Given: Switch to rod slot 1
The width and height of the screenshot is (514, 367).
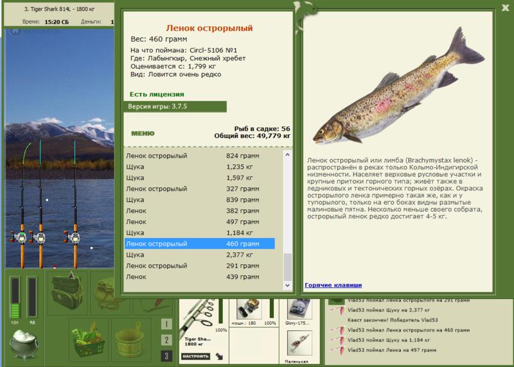Looking at the screenshot, I should (166, 324).
